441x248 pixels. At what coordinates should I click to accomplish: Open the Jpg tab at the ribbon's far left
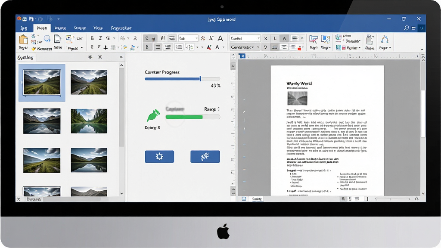pyautogui.click(x=24, y=28)
